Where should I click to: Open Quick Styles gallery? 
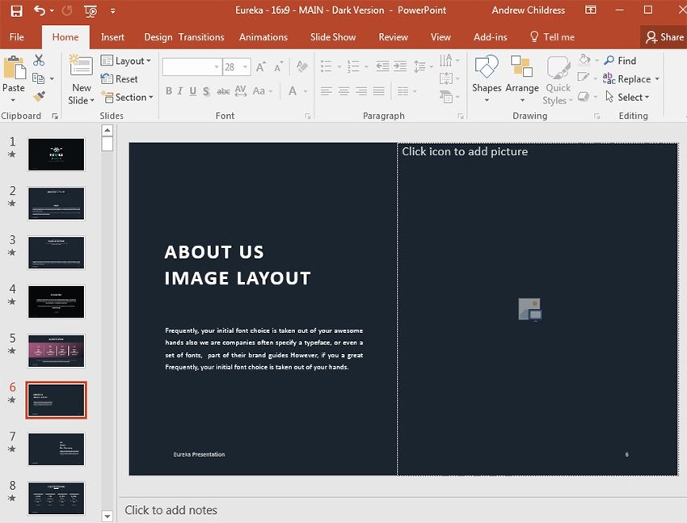tap(558, 80)
